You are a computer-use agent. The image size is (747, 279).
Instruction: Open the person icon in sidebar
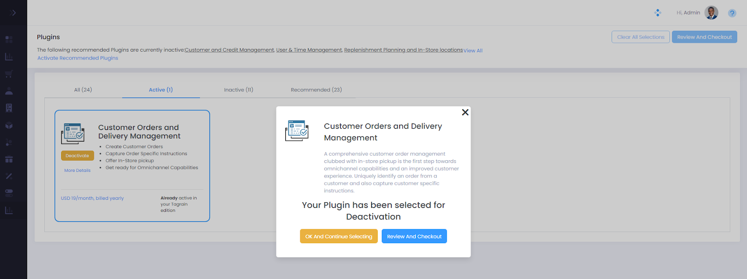point(9,91)
